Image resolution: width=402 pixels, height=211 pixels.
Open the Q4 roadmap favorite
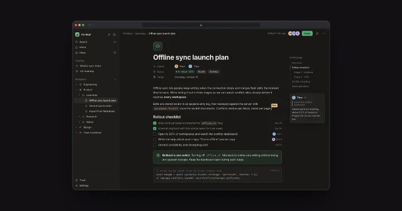point(96,71)
